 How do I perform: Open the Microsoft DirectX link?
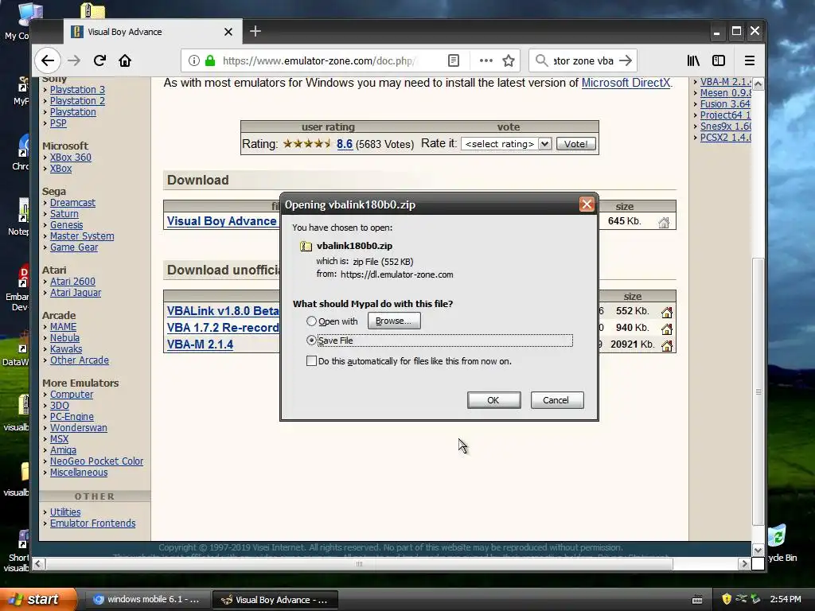[626, 83]
